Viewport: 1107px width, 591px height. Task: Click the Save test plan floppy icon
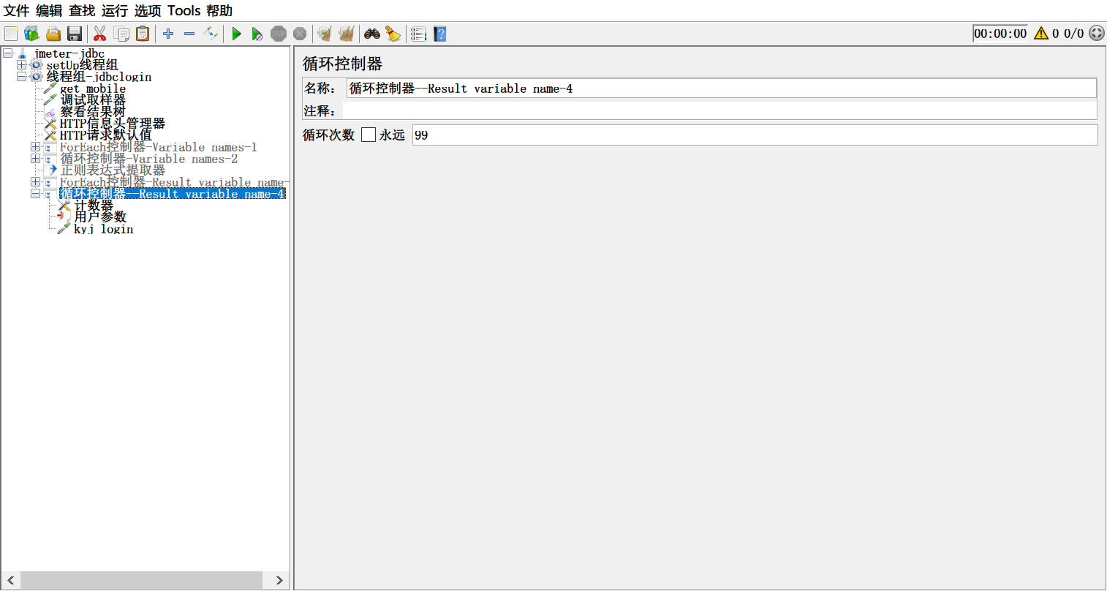coord(75,34)
